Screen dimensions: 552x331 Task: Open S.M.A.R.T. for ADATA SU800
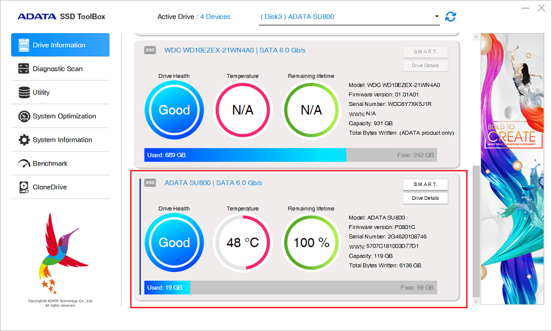pyautogui.click(x=425, y=184)
